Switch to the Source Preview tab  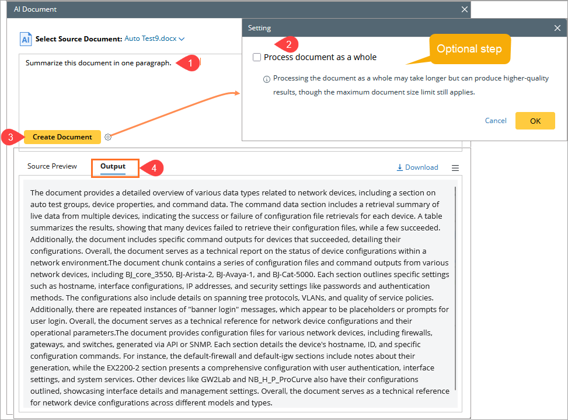pos(52,166)
